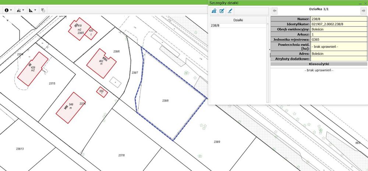Click the locate parcel on map icon
The height and width of the screenshot is (171, 368).
(214, 11)
